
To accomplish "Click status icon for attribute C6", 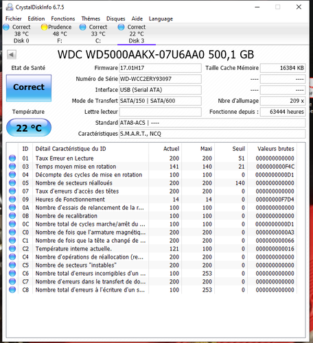I will 12,273.
